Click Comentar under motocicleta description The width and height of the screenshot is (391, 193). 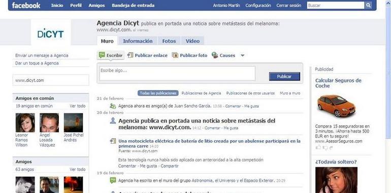point(127,166)
